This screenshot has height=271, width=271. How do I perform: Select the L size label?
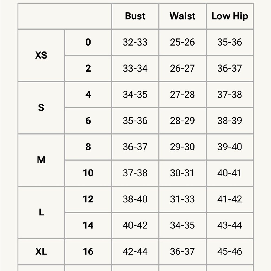pyautogui.click(x=41, y=212)
